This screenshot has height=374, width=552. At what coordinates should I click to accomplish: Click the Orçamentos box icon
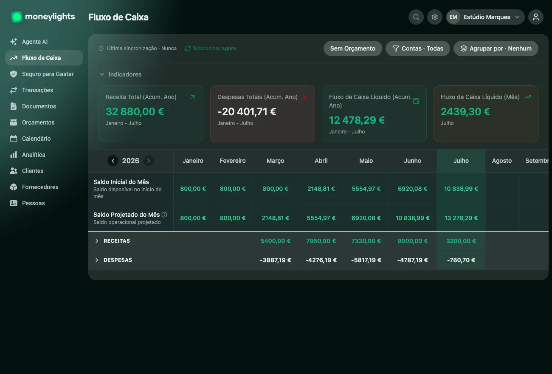click(14, 122)
